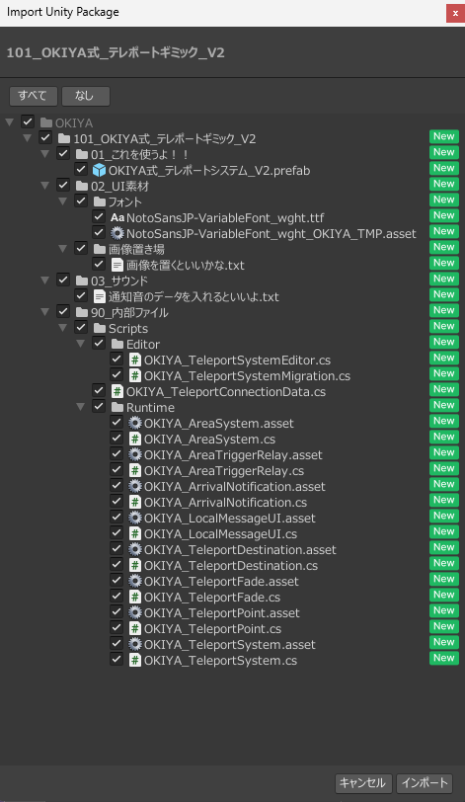Click the インポート button
The width and height of the screenshot is (465, 802).
pyautogui.click(x=425, y=783)
